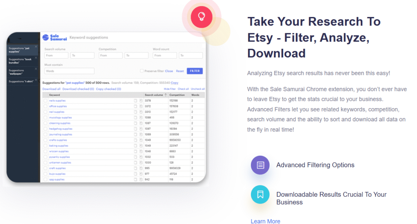Click the Competition column header
Image resolution: width=417 pixels, height=224 pixels.
tap(177, 95)
